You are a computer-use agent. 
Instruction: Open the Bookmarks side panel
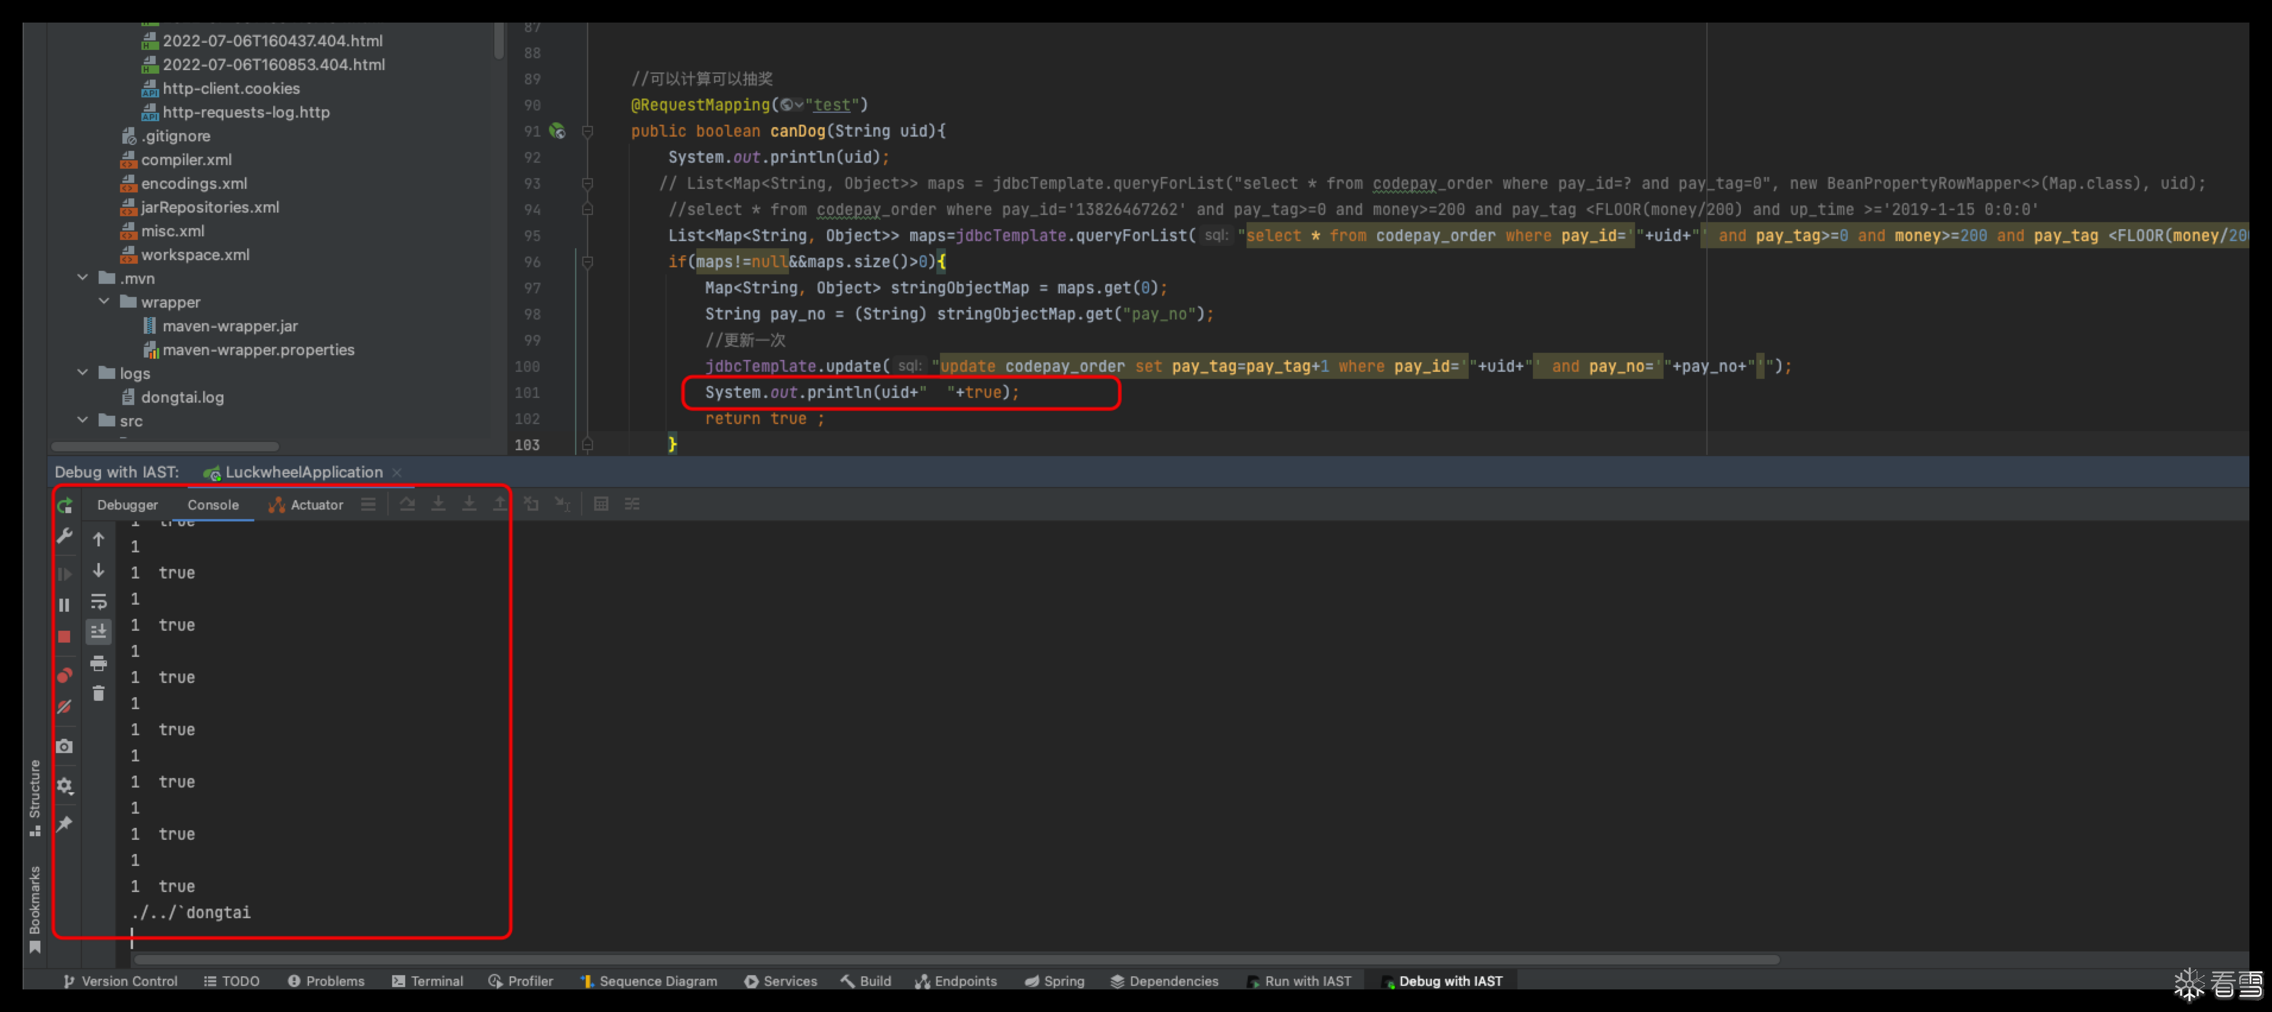pos(34,909)
